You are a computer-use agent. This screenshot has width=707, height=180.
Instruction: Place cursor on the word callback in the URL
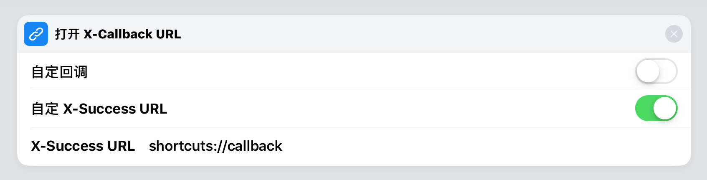tap(255, 146)
